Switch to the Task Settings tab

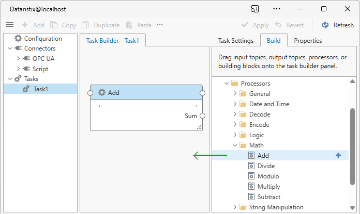(x=235, y=41)
